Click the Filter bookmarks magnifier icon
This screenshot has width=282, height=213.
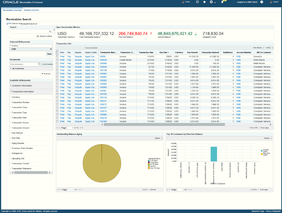pos(39,64)
